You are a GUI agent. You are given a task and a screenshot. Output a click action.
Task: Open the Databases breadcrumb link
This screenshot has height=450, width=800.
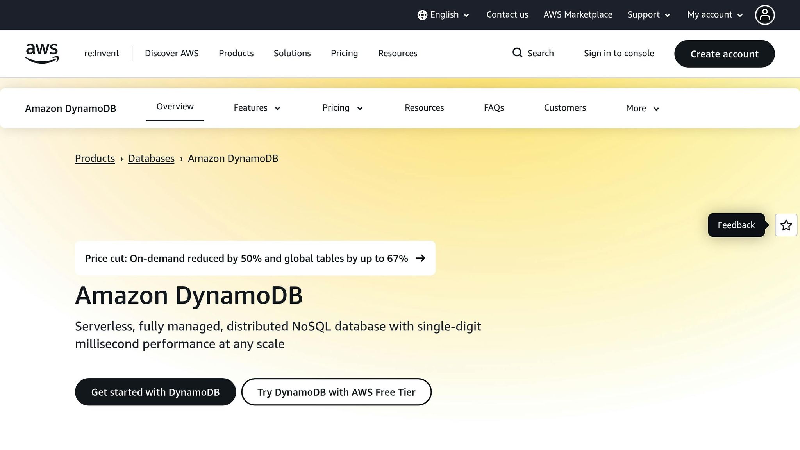point(151,159)
